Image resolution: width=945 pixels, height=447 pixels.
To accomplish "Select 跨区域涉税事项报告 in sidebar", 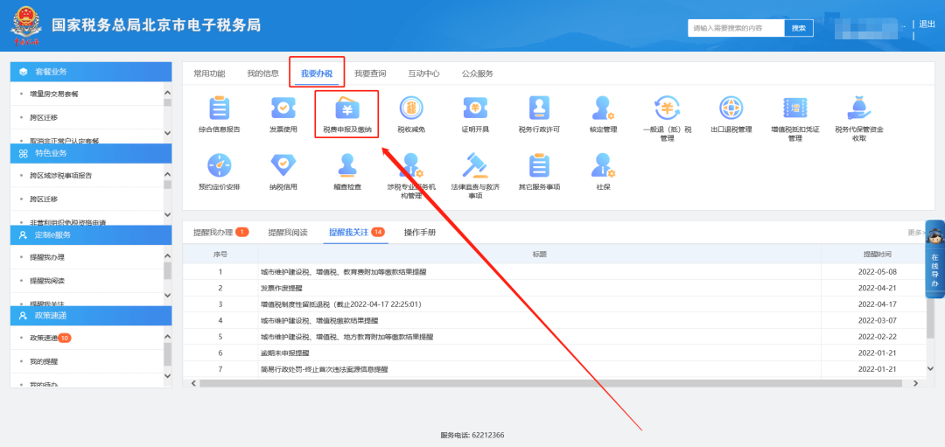I will (61, 175).
